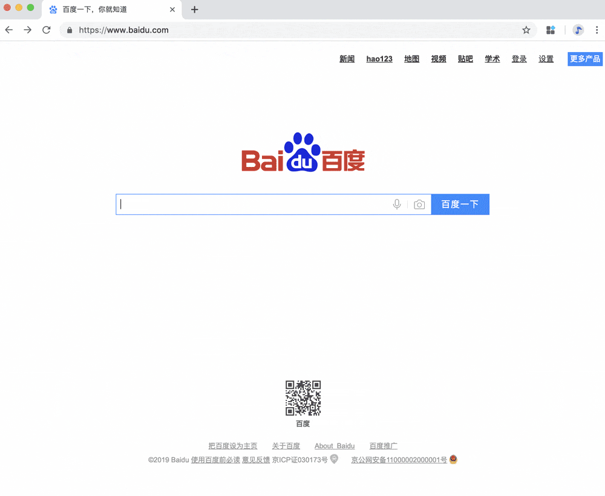The width and height of the screenshot is (605, 496).
Task: Click the browser forward arrow
Action: pos(27,30)
